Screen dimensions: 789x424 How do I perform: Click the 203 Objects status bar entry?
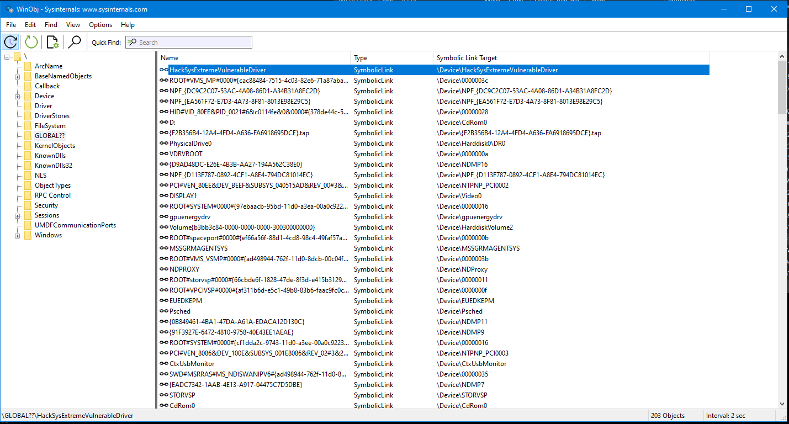pyautogui.click(x=668, y=416)
